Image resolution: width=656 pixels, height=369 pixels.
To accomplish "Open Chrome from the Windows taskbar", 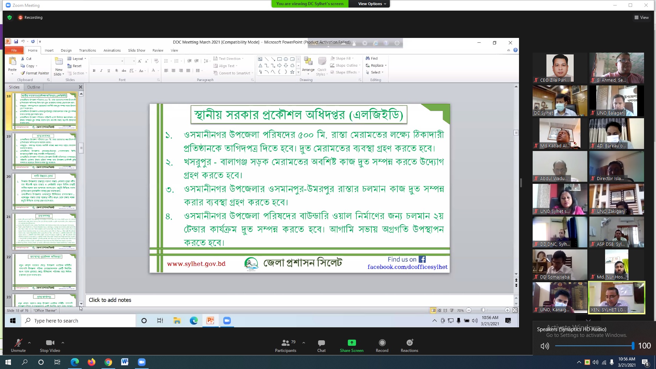I will pyautogui.click(x=108, y=362).
